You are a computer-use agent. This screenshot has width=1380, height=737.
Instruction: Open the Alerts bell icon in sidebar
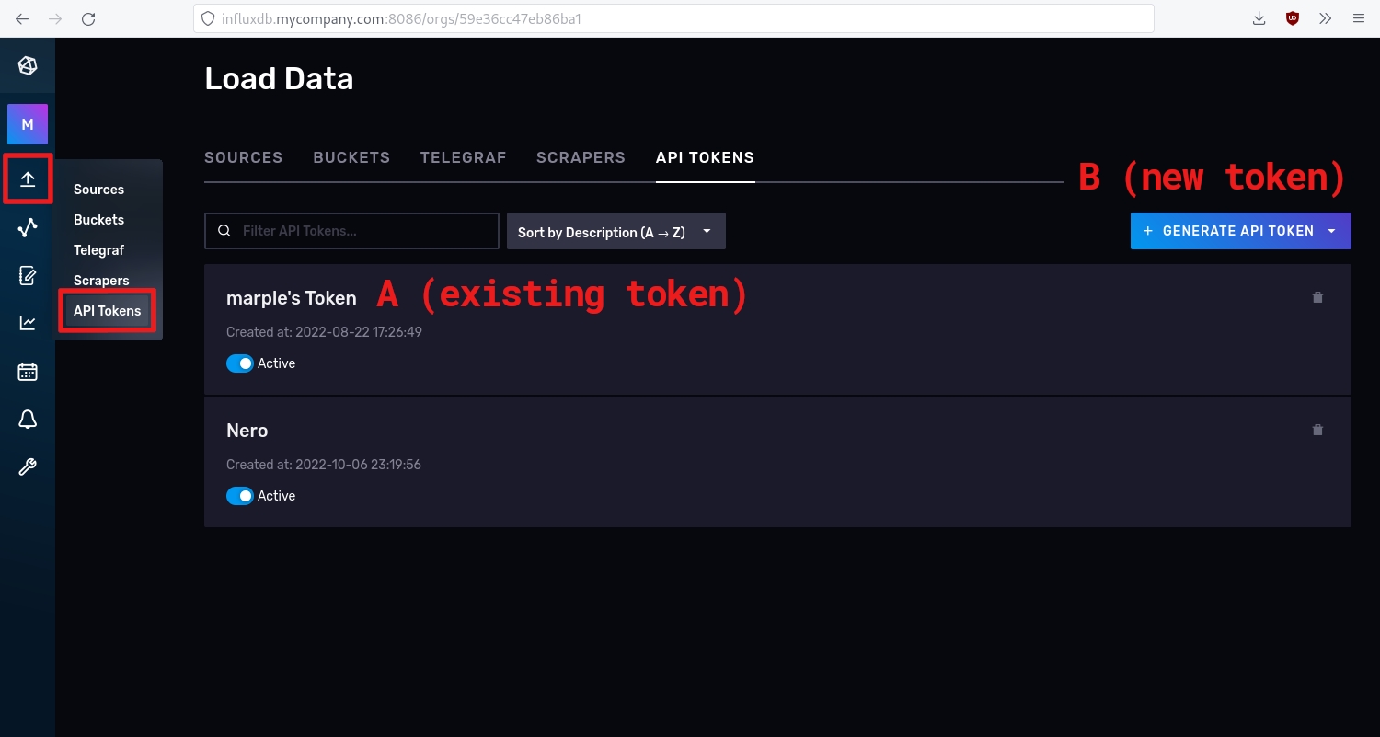coord(28,420)
